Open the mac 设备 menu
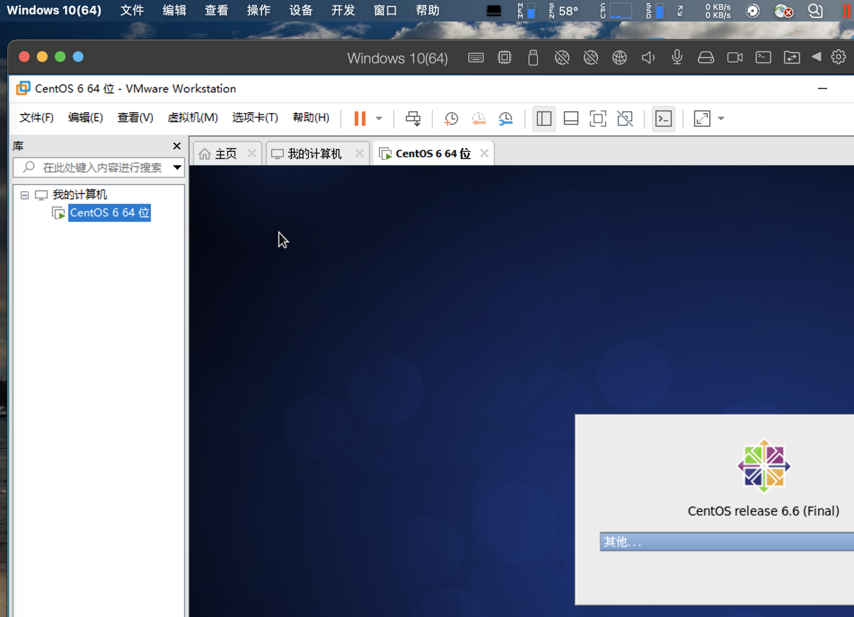The image size is (854, 617). [301, 10]
